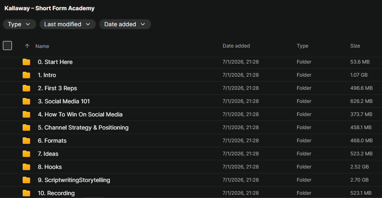Click the folder icon beside 10. Recording
The height and width of the screenshot is (198, 382).
point(26,193)
